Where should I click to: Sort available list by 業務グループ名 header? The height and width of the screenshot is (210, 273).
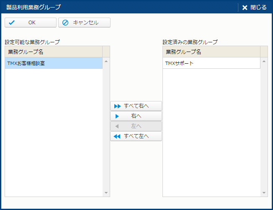pos(54,52)
